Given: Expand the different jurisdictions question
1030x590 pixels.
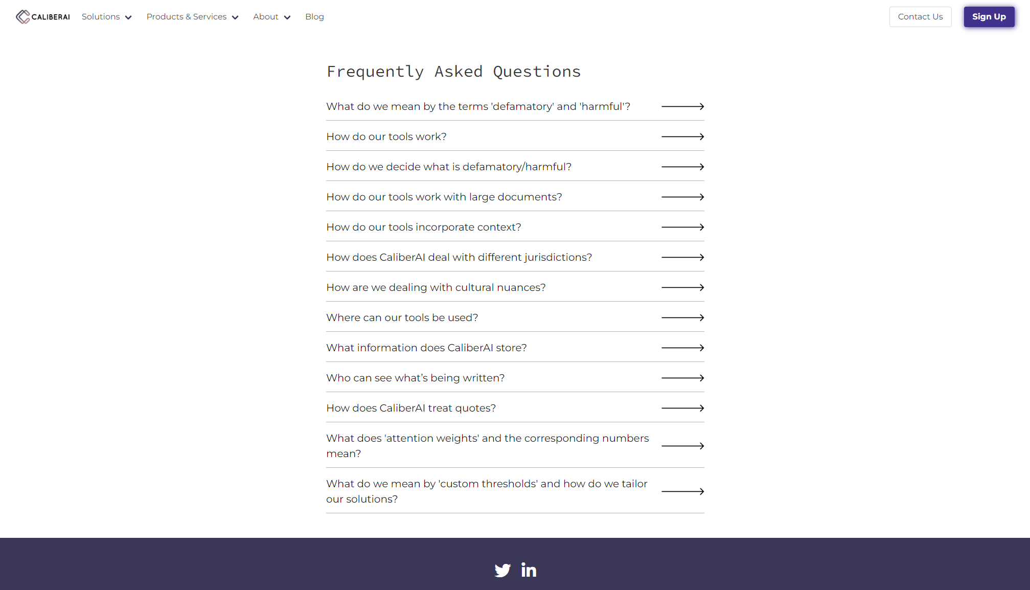Looking at the screenshot, I should click(x=459, y=257).
